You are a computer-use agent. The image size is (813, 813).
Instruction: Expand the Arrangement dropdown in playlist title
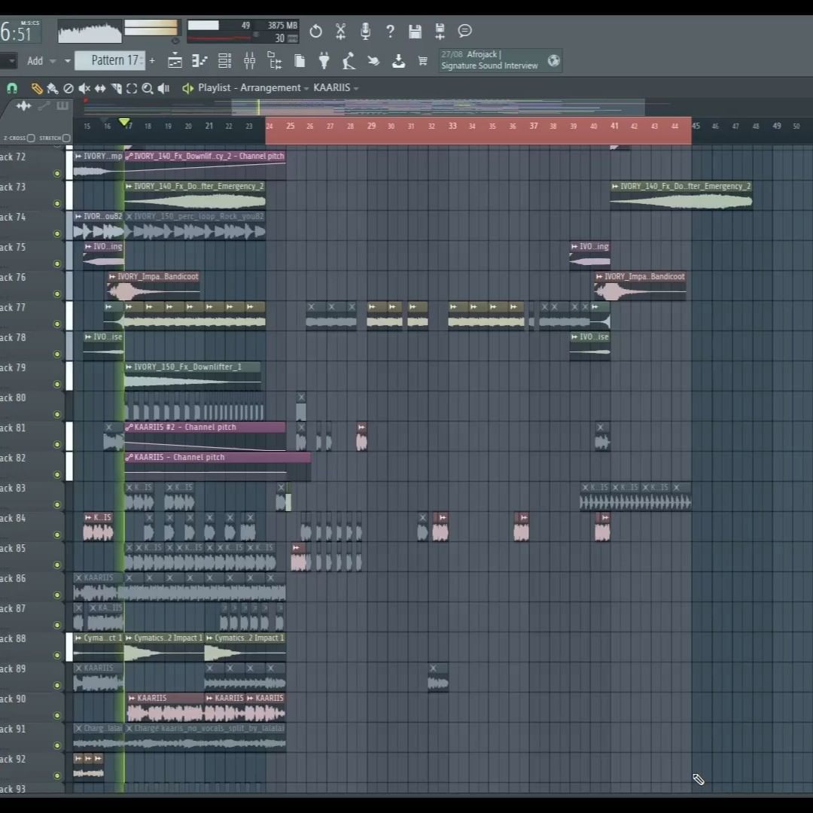pyautogui.click(x=306, y=88)
